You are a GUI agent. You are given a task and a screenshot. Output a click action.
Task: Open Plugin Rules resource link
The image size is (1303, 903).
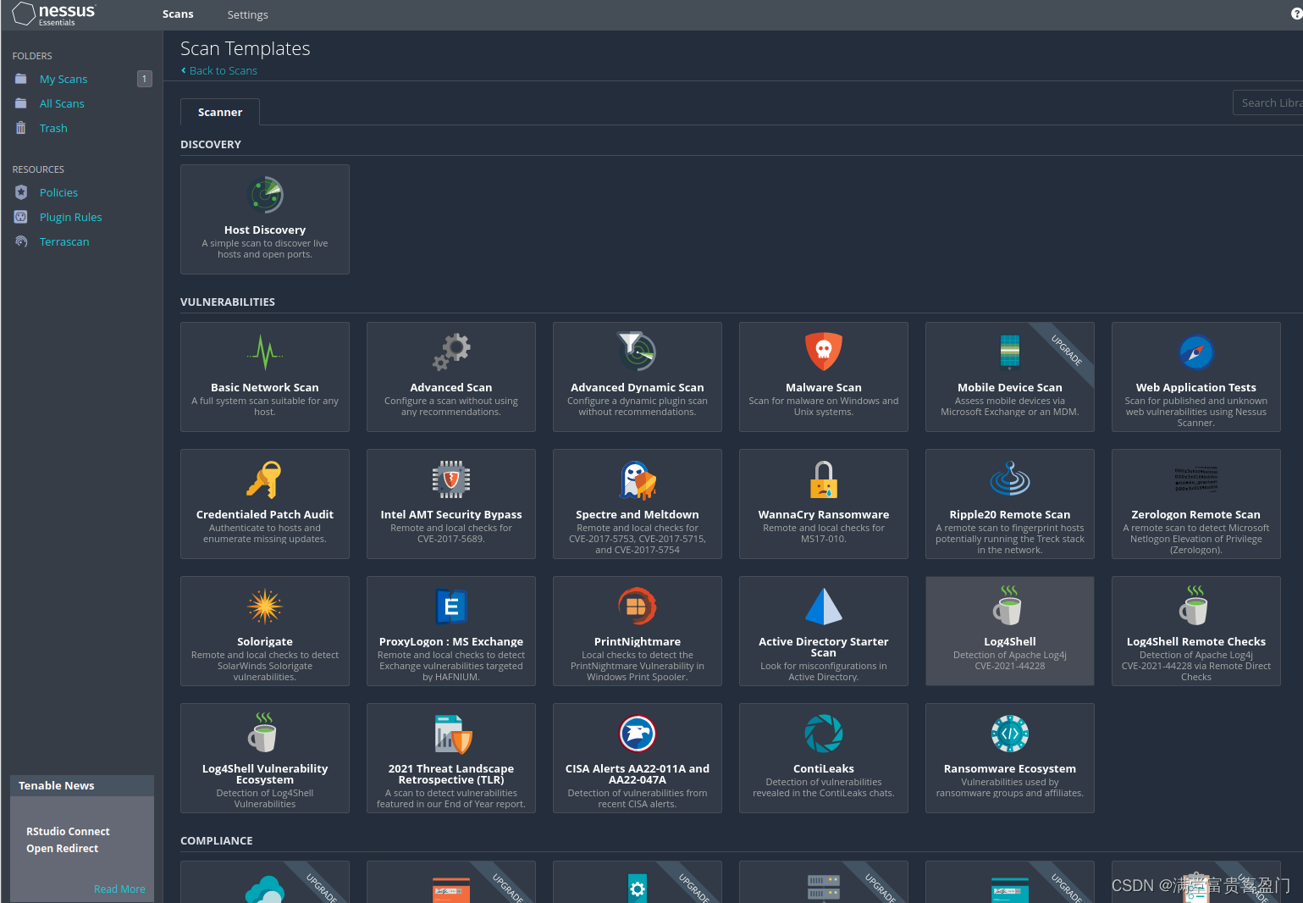tap(70, 217)
